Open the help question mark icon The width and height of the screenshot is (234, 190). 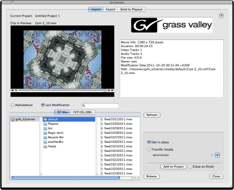221,16
